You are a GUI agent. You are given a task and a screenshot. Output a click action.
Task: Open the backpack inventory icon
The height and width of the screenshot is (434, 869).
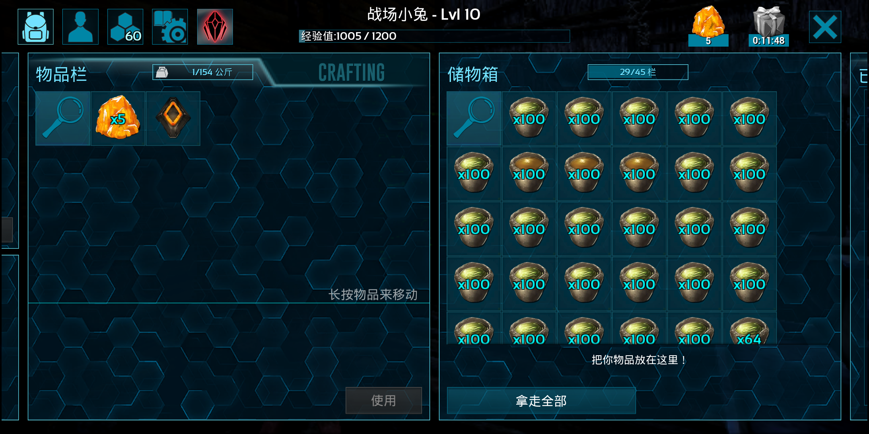coord(35,27)
